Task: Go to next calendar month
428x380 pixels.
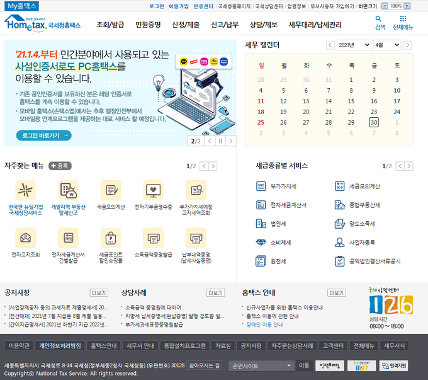Action: pyautogui.click(x=407, y=45)
